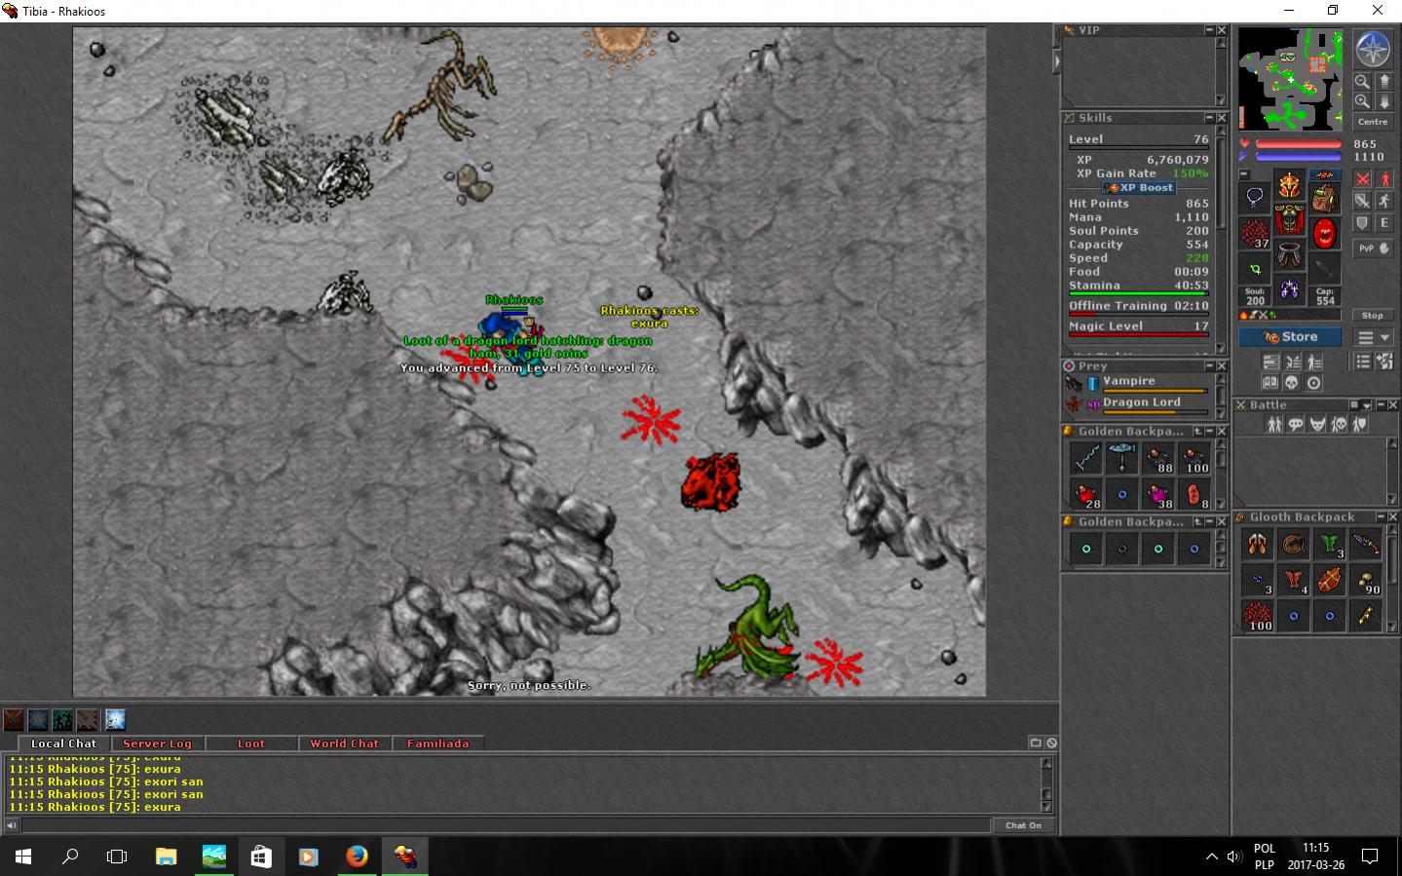The width and height of the screenshot is (1402, 876).
Task: Select the ring equipment slot
Action: 1255,269
